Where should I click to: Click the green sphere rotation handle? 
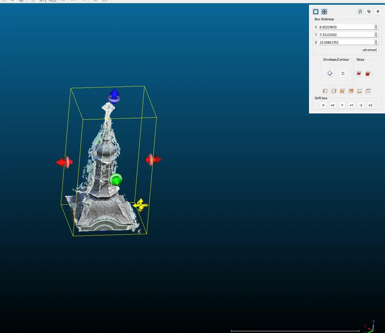coord(116,179)
